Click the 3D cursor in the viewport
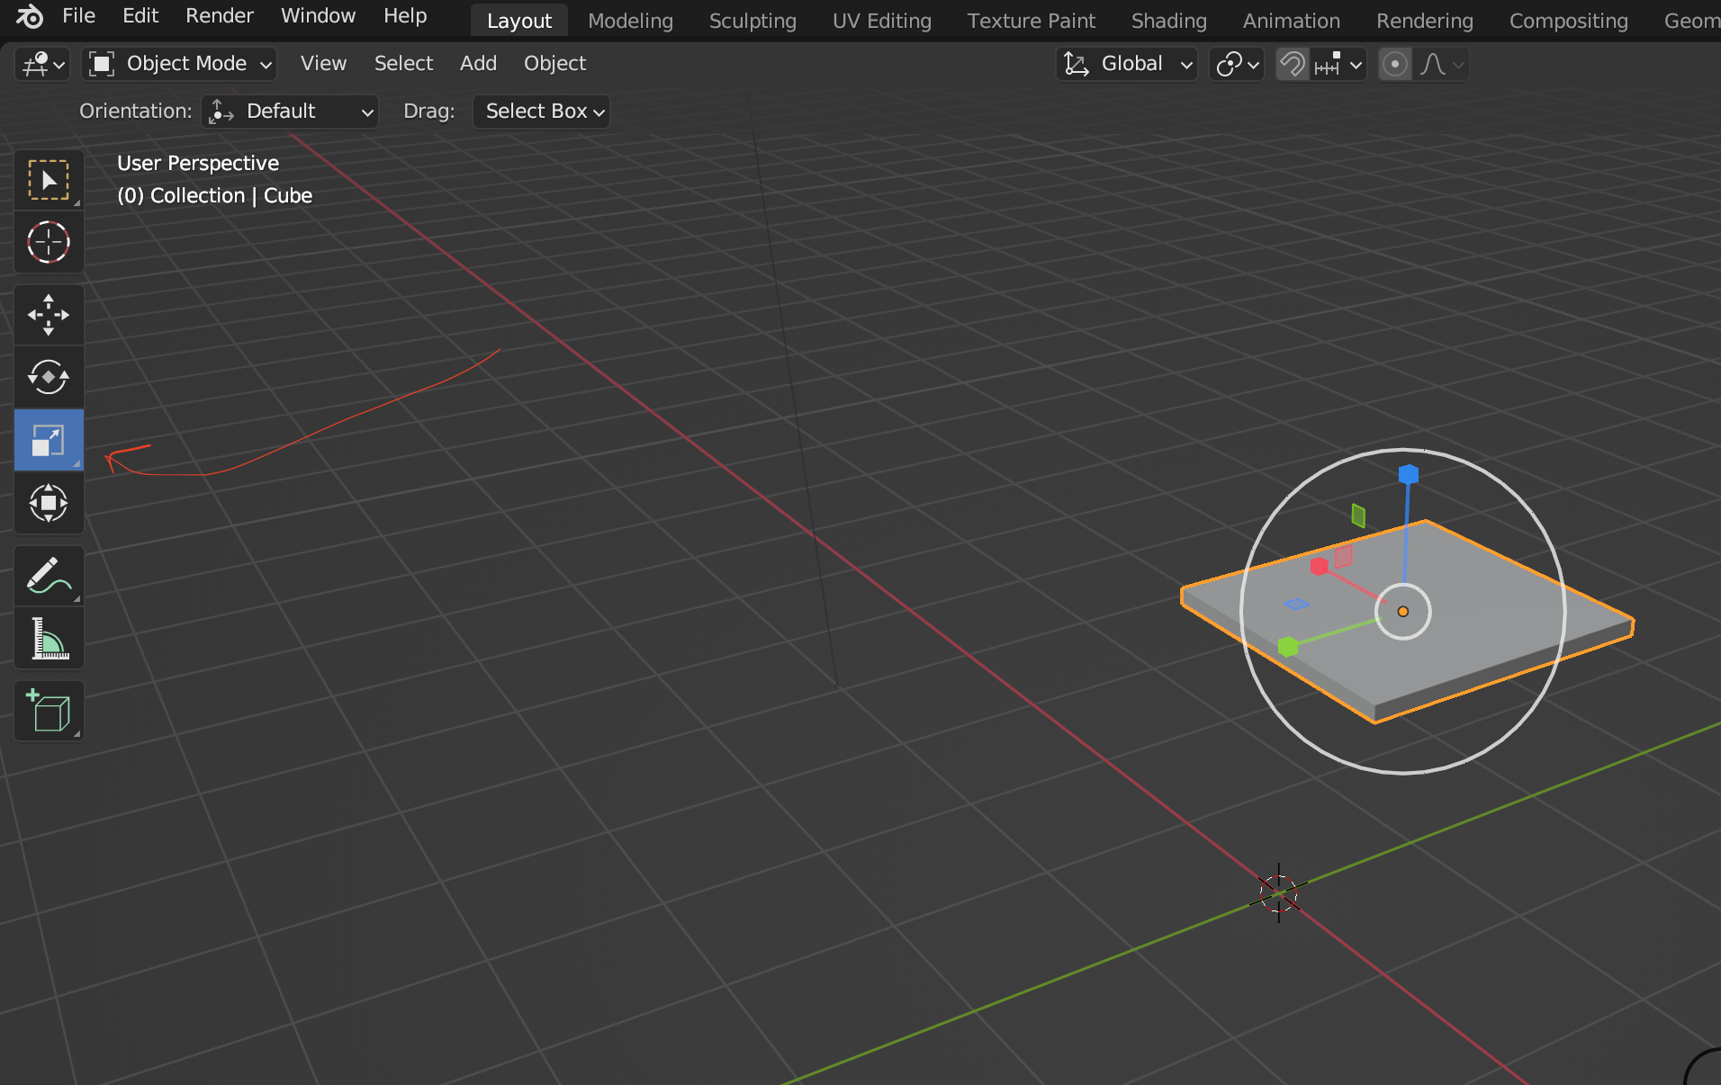 coord(1278,892)
